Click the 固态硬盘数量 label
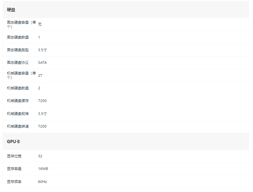Screen dimensions: 253x192 point(18,37)
